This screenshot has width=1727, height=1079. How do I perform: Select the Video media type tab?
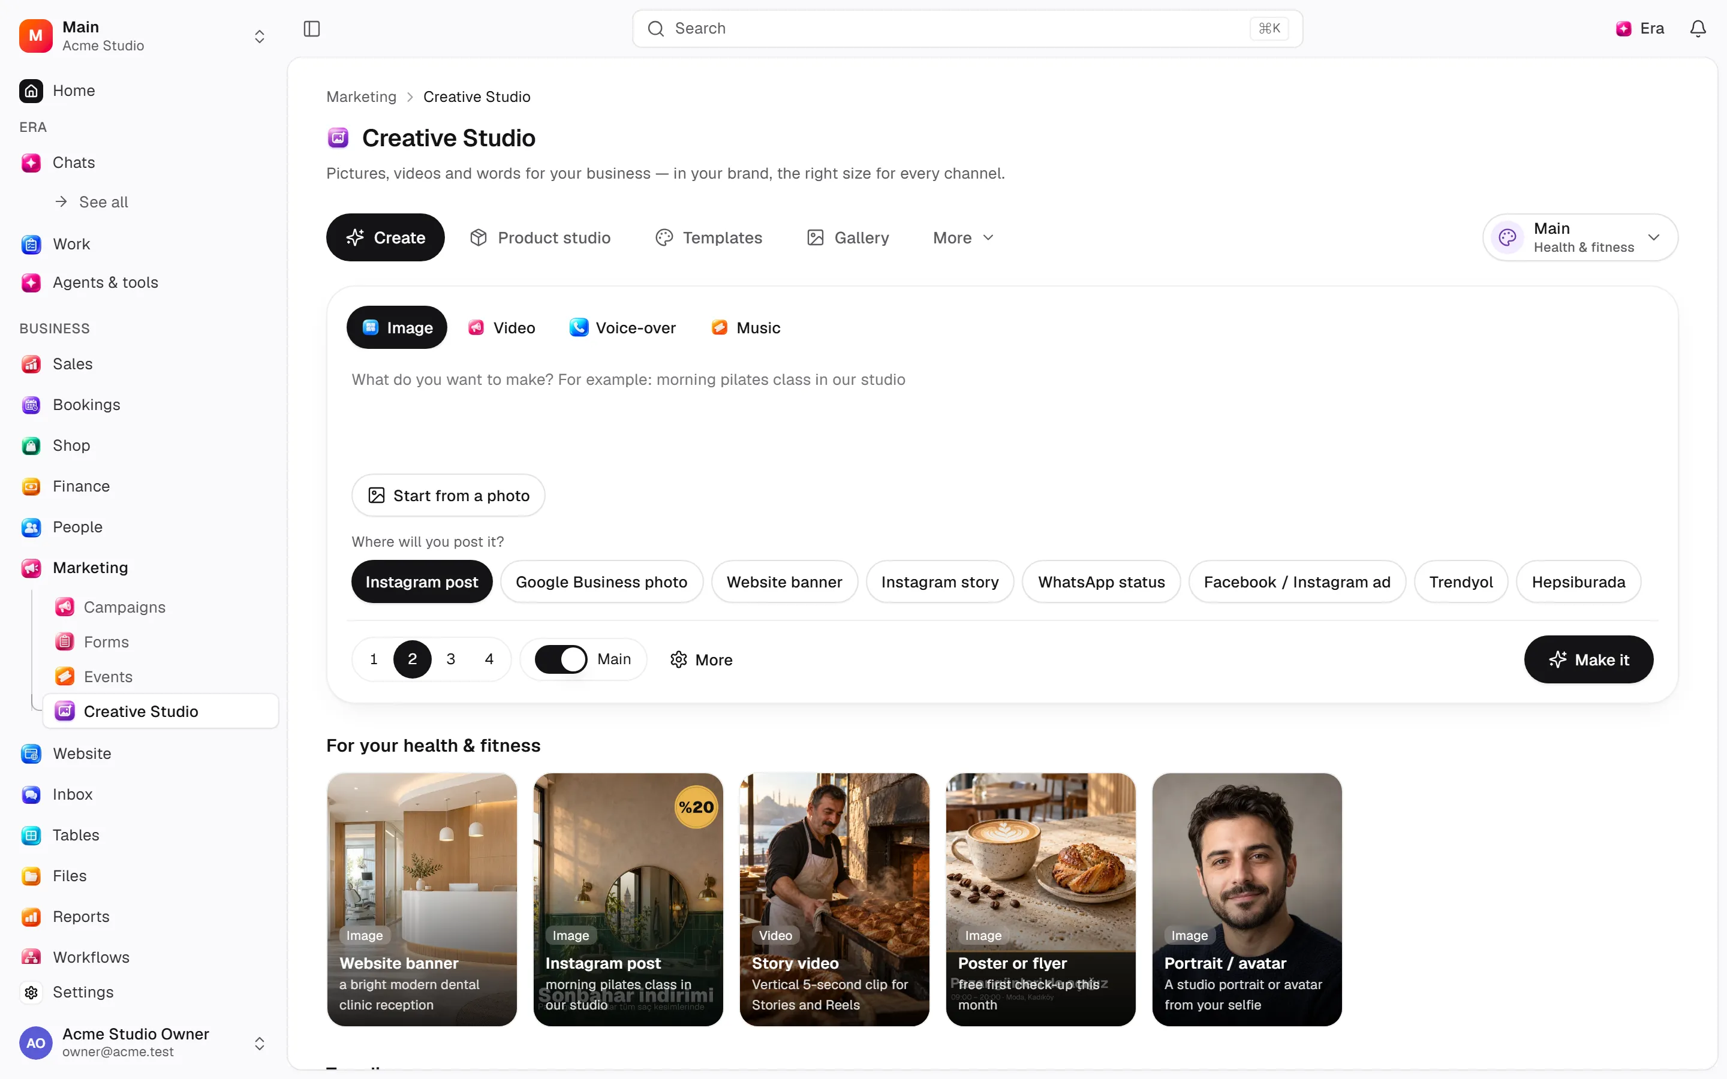(502, 327)
